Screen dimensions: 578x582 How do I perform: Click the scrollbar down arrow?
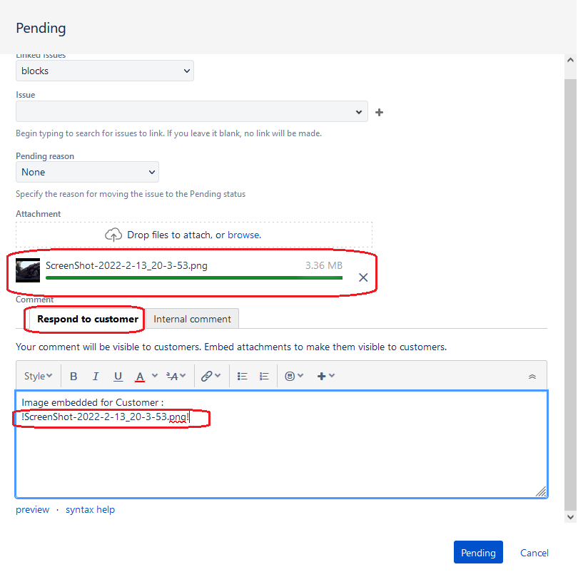click(x=571, y=516)
